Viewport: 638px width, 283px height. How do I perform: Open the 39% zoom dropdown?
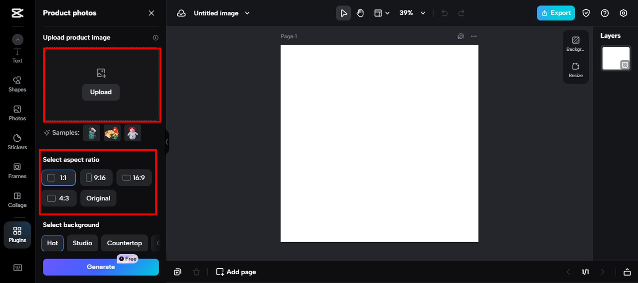412,13
